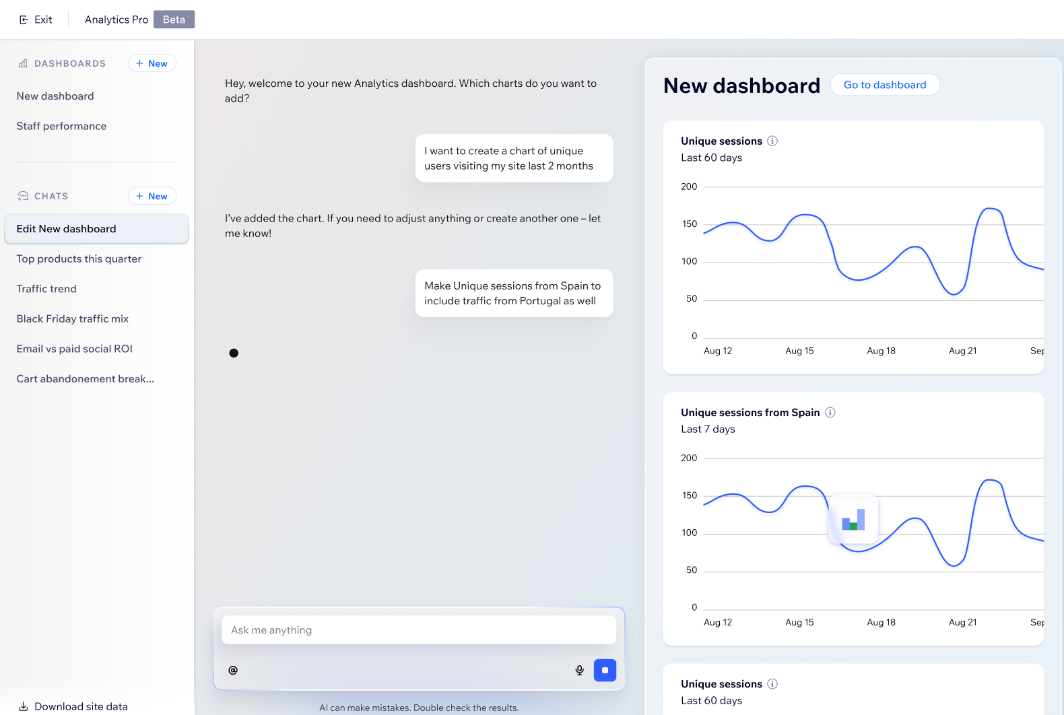Click message about including Portugal traffic
The image size is (1064, 715).
[514, 293]
